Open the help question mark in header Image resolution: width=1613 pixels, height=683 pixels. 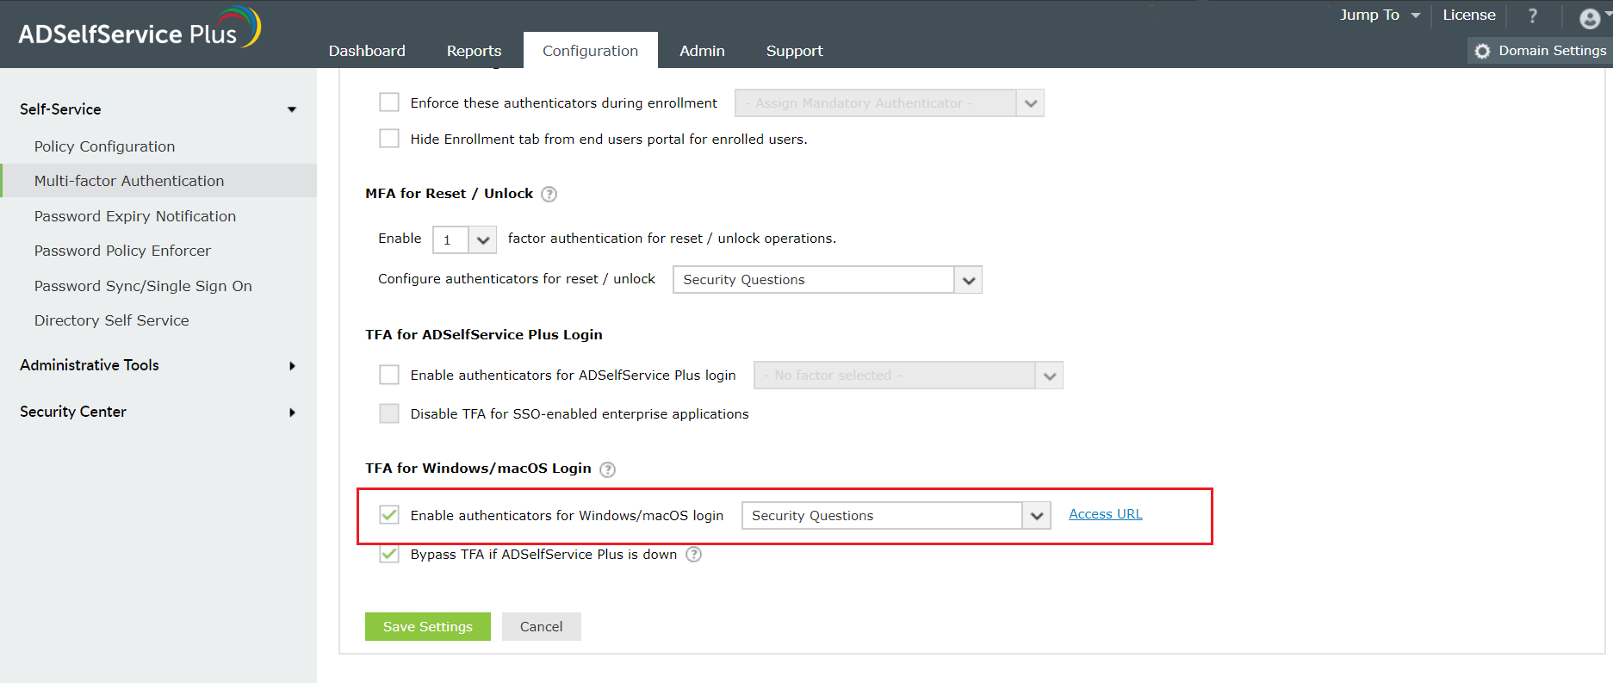pyautogui.click(x=1533, y=16)
